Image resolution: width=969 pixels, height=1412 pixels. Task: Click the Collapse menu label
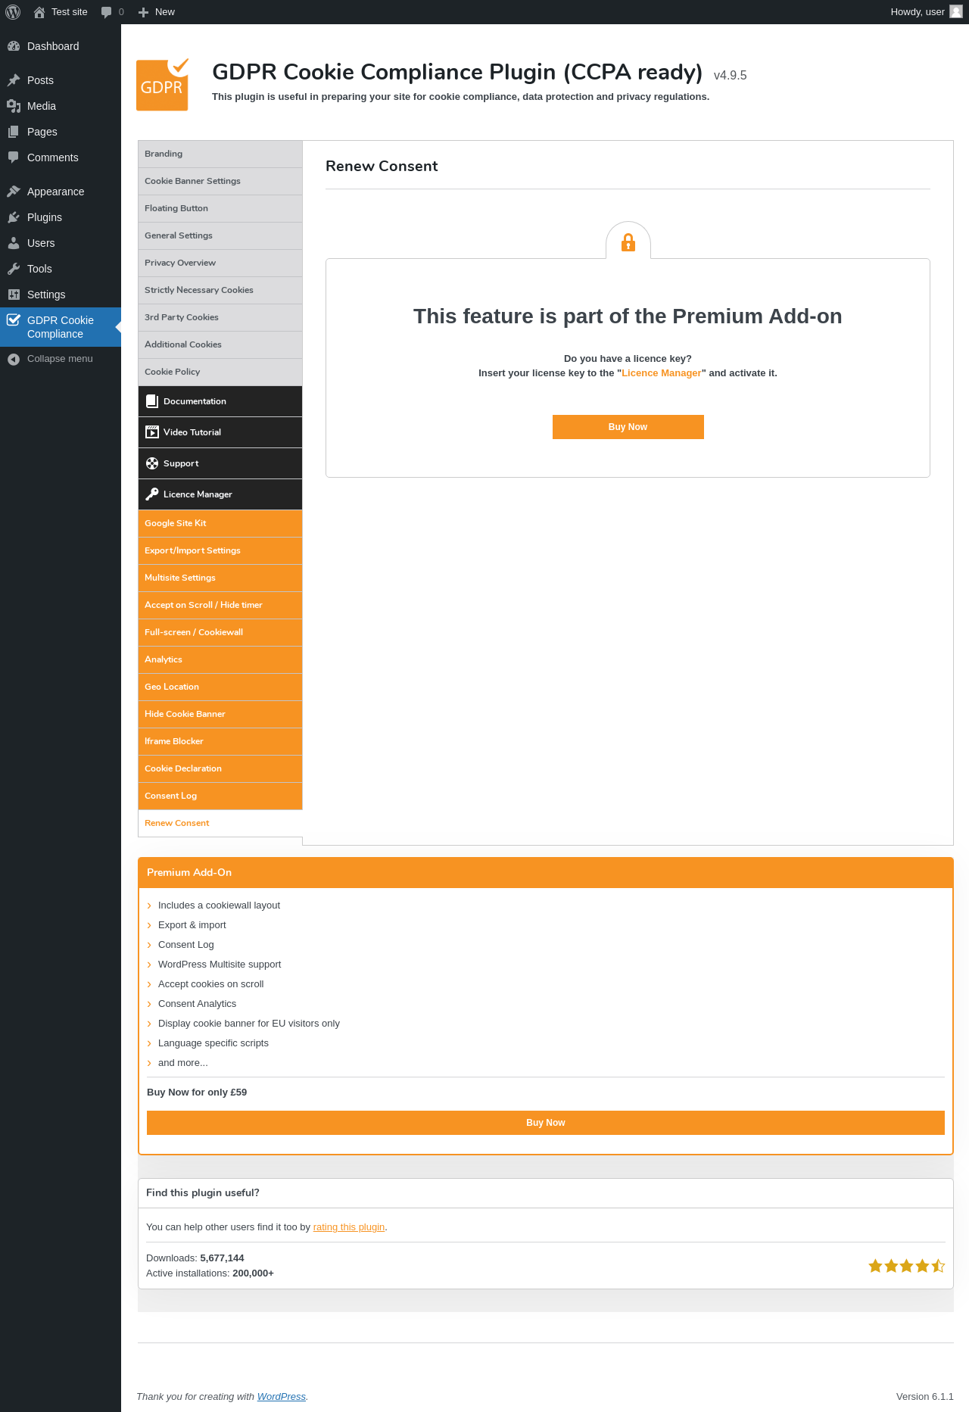click(x=60, y=359)
